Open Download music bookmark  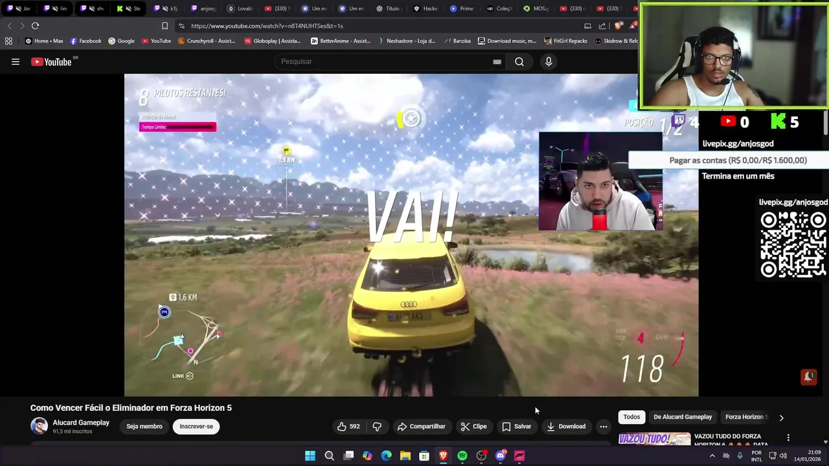point(506,41)
